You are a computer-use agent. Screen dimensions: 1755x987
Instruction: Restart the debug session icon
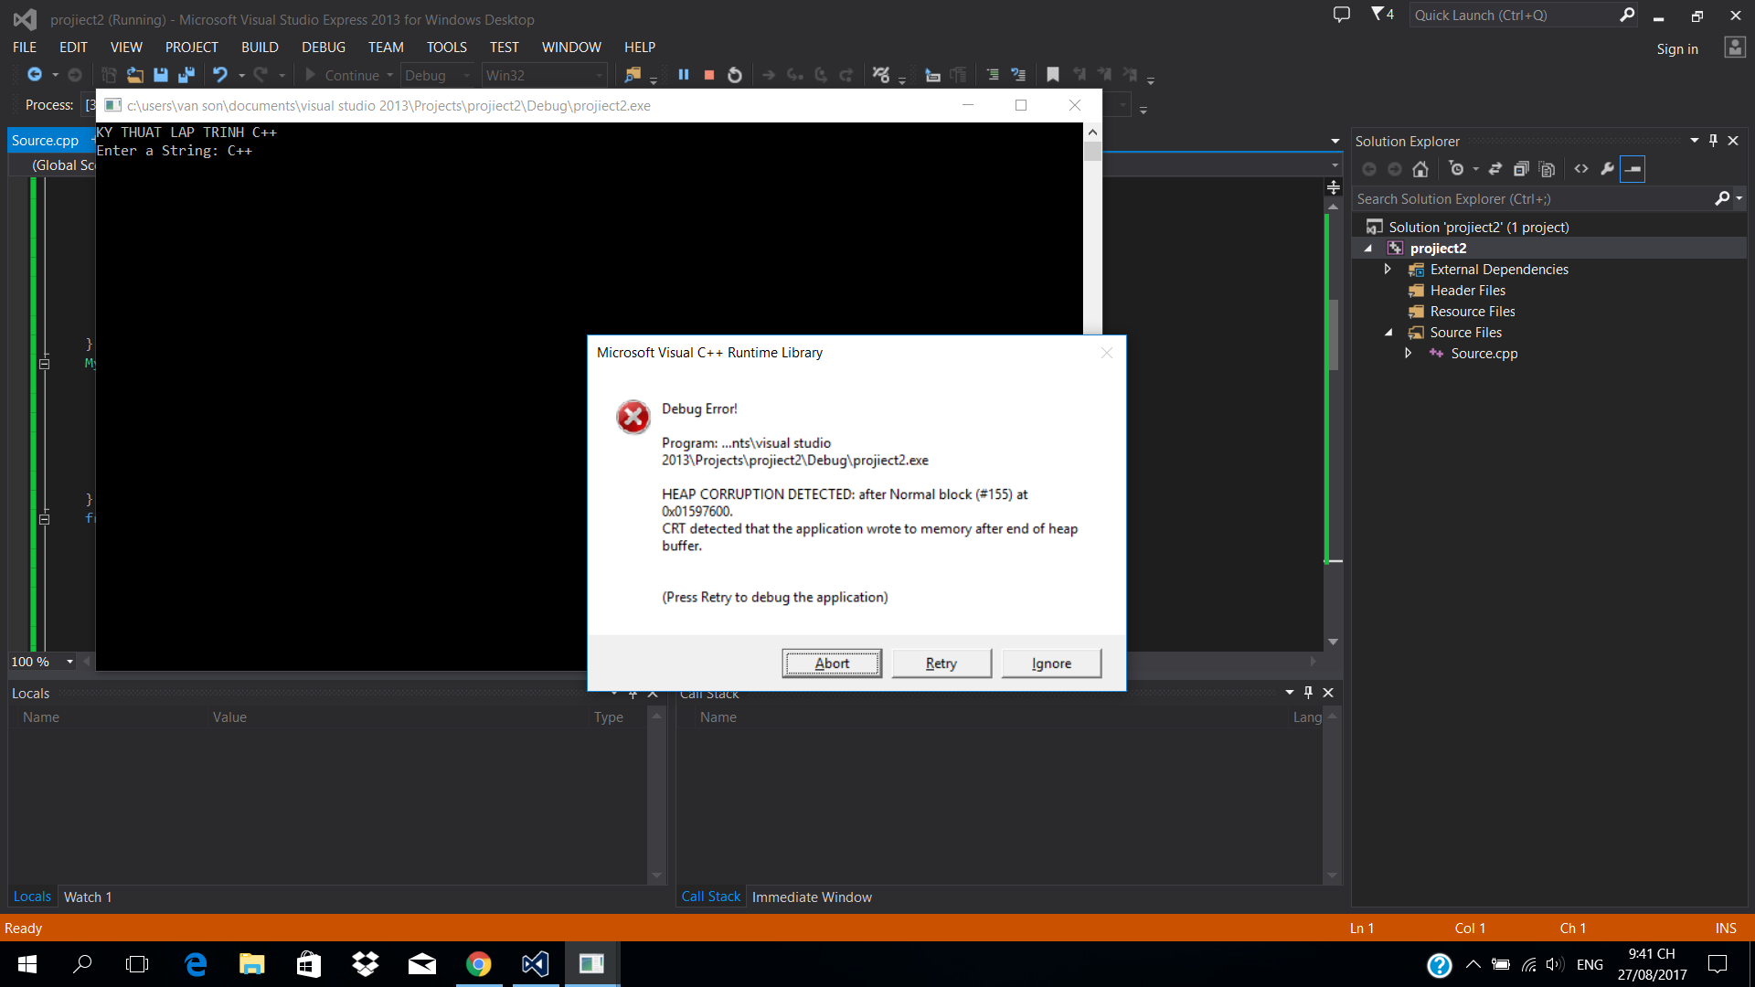click(734, 75)
